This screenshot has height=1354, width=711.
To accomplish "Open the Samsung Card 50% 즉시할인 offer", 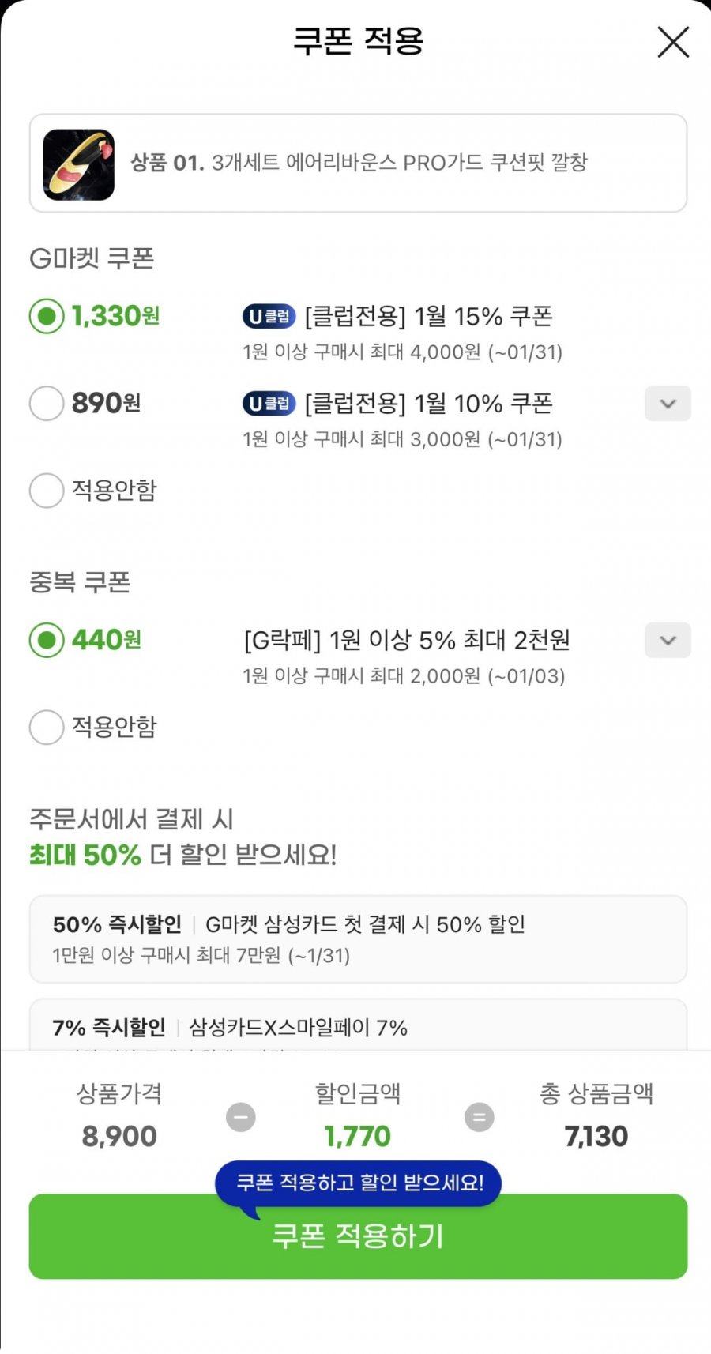I will click(x=358, y=938).
